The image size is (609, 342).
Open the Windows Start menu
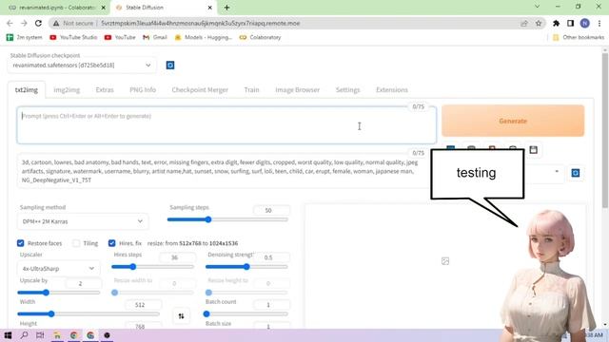8,335
